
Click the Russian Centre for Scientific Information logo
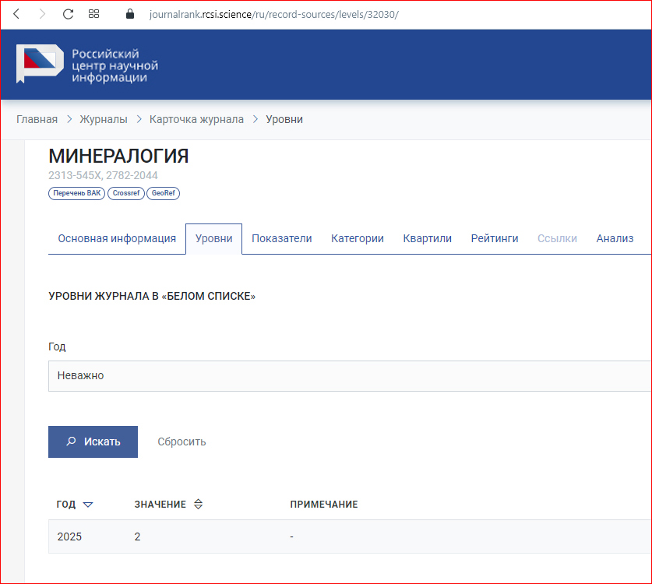[x=87, y=64]
